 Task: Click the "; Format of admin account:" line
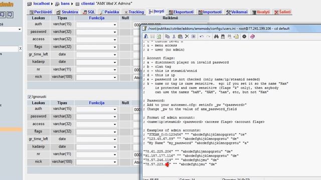[x=169, y=117]
